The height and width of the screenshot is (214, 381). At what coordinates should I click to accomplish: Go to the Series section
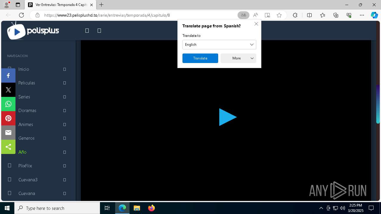(24, 97)
